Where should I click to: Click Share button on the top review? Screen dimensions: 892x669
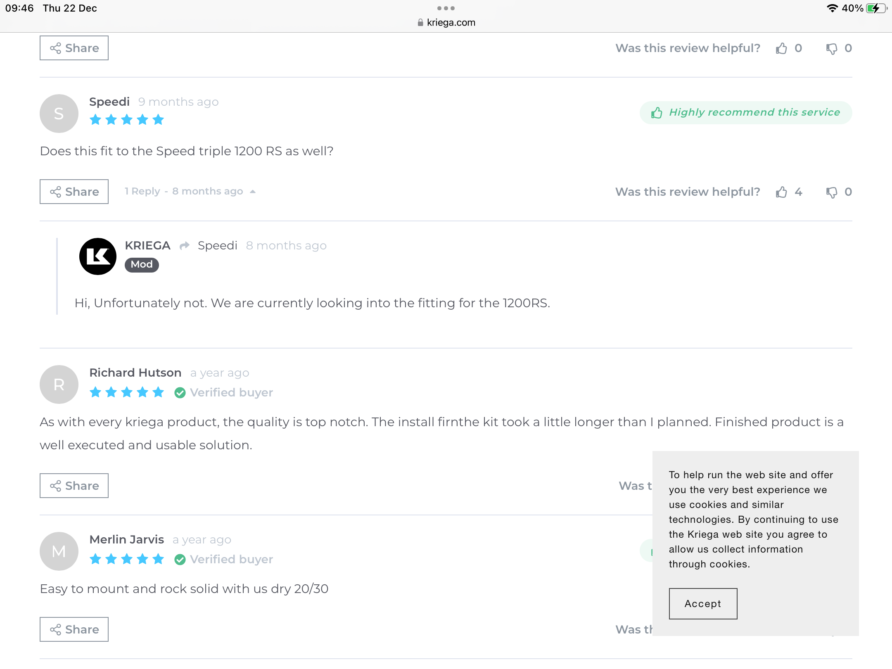point(74,48)
